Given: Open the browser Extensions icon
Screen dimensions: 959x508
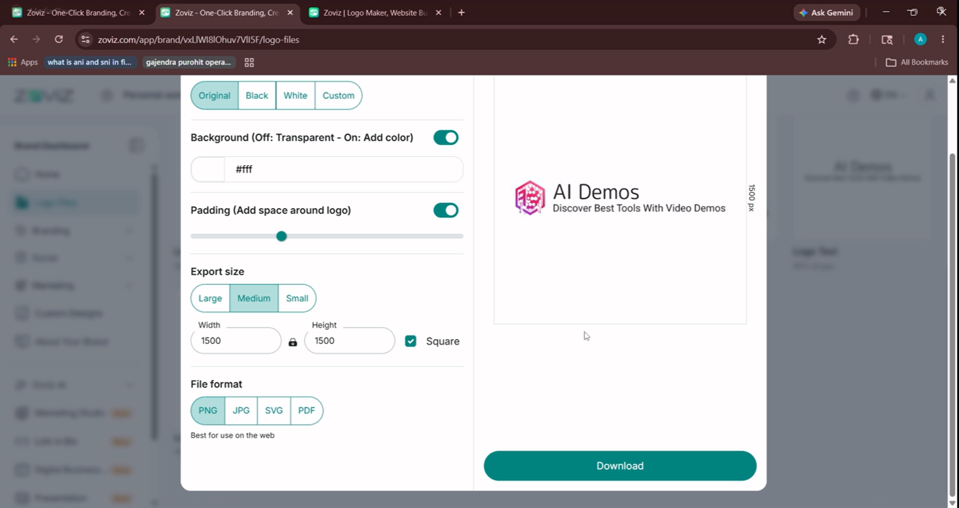Looking at the screenshot, I should coord(853,40).
